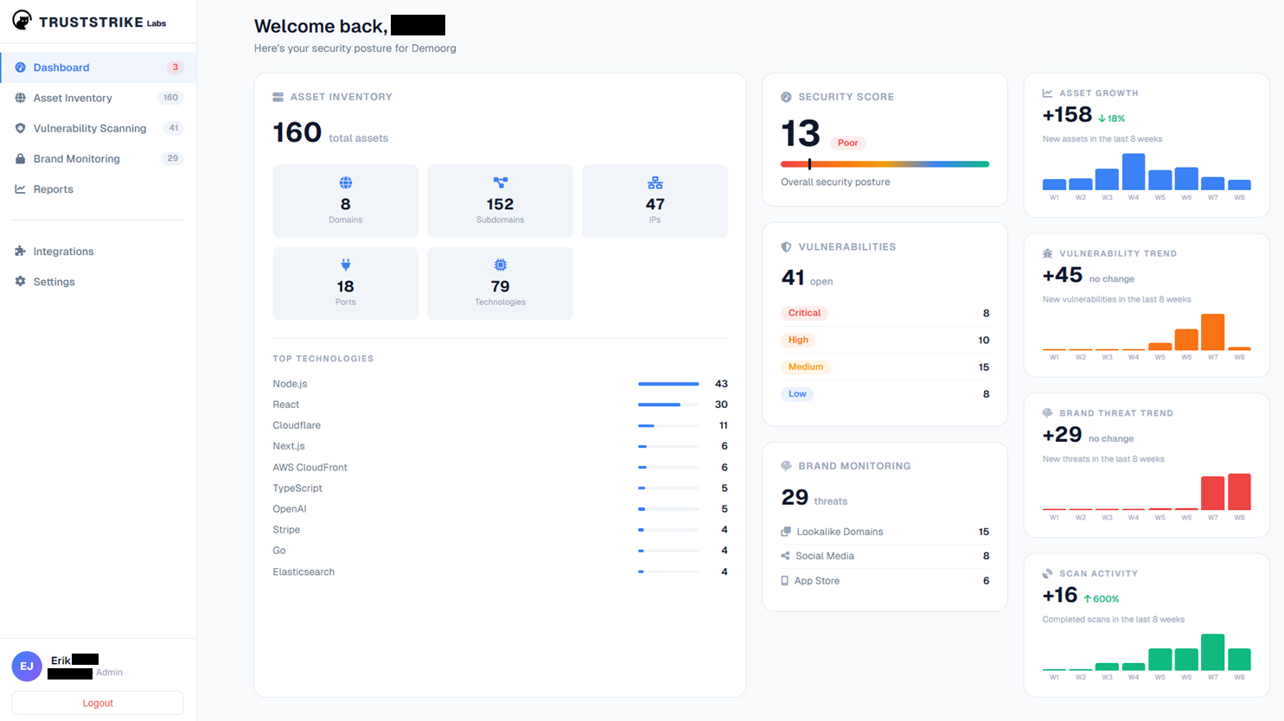1284x721 pixels.
Task: Open the IPs count card
Action: tap(655, 201)
